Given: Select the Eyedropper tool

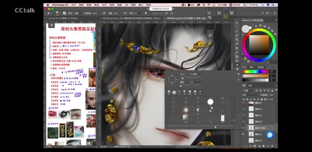Looking at the screenshot, I should [x=237, y=44].
